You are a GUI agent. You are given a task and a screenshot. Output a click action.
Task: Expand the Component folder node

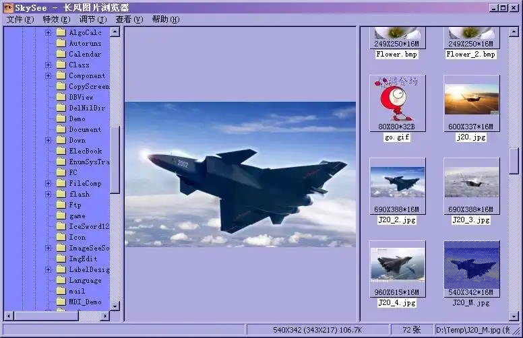[x=49, y=75]
